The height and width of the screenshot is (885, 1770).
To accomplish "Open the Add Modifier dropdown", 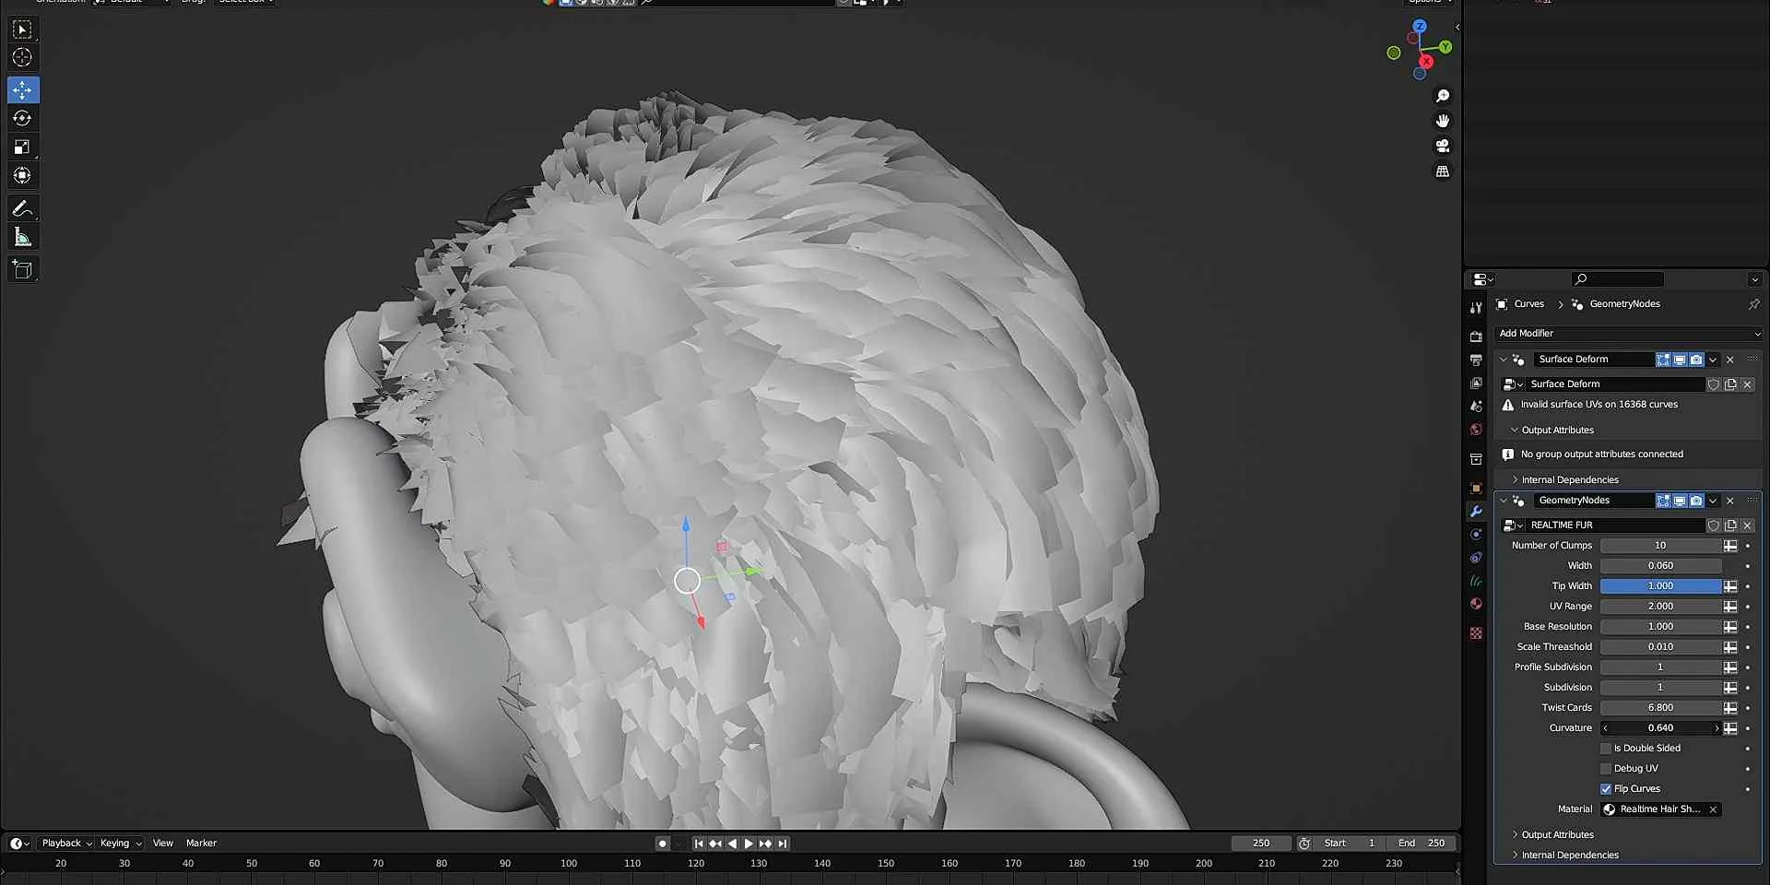I will pyautogui.click(x=1627, y=334).
